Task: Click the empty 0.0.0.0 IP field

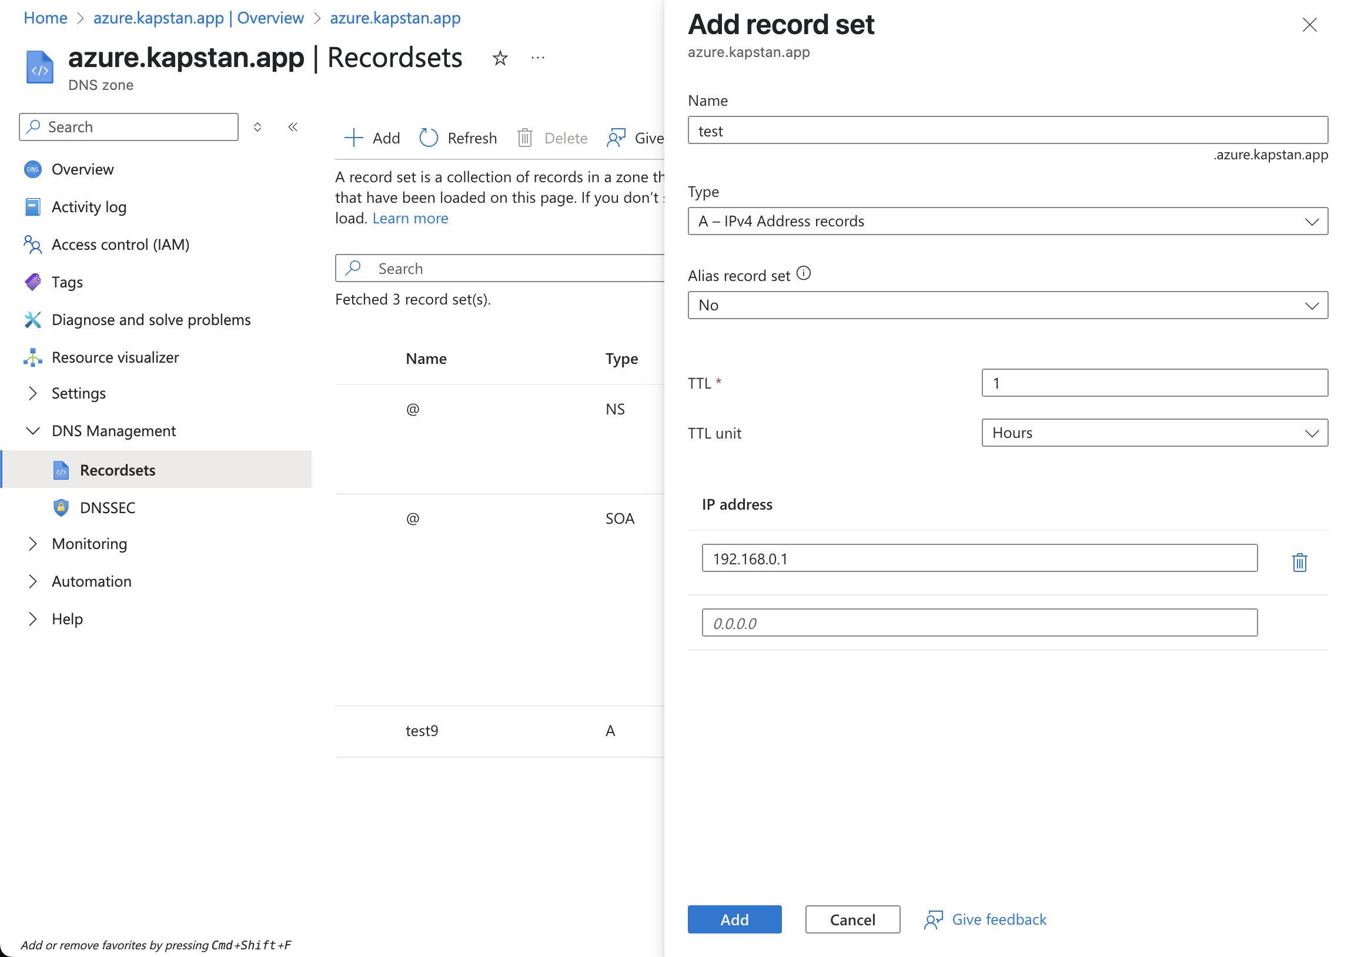Action: click(979, 623)
